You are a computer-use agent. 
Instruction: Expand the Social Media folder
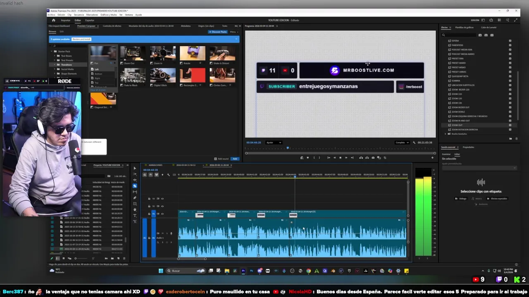55,69
